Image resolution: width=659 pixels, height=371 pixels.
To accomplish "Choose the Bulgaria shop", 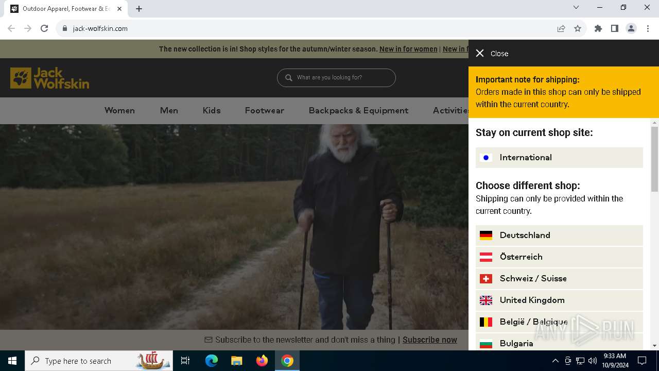I will coord(559,343).
